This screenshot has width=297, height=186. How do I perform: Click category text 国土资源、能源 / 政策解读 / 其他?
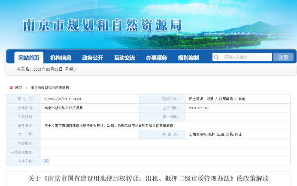217,99
